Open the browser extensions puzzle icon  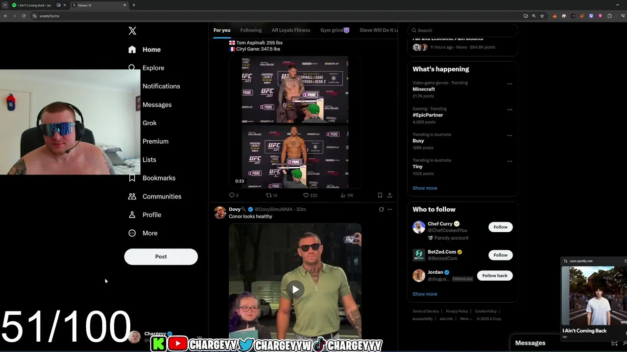point(609,16)
